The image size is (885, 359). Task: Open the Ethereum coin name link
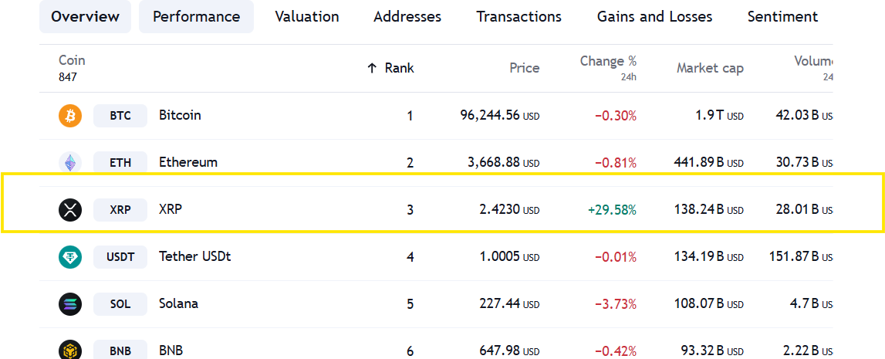pos(188,163)
